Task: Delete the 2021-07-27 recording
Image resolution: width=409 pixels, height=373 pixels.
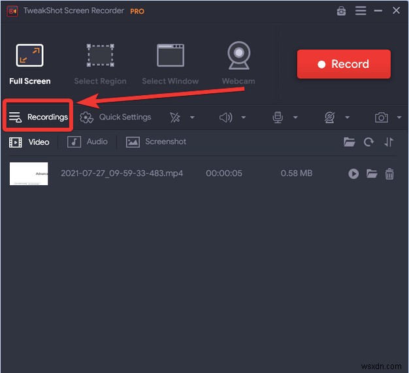Action: click(389, 174)
